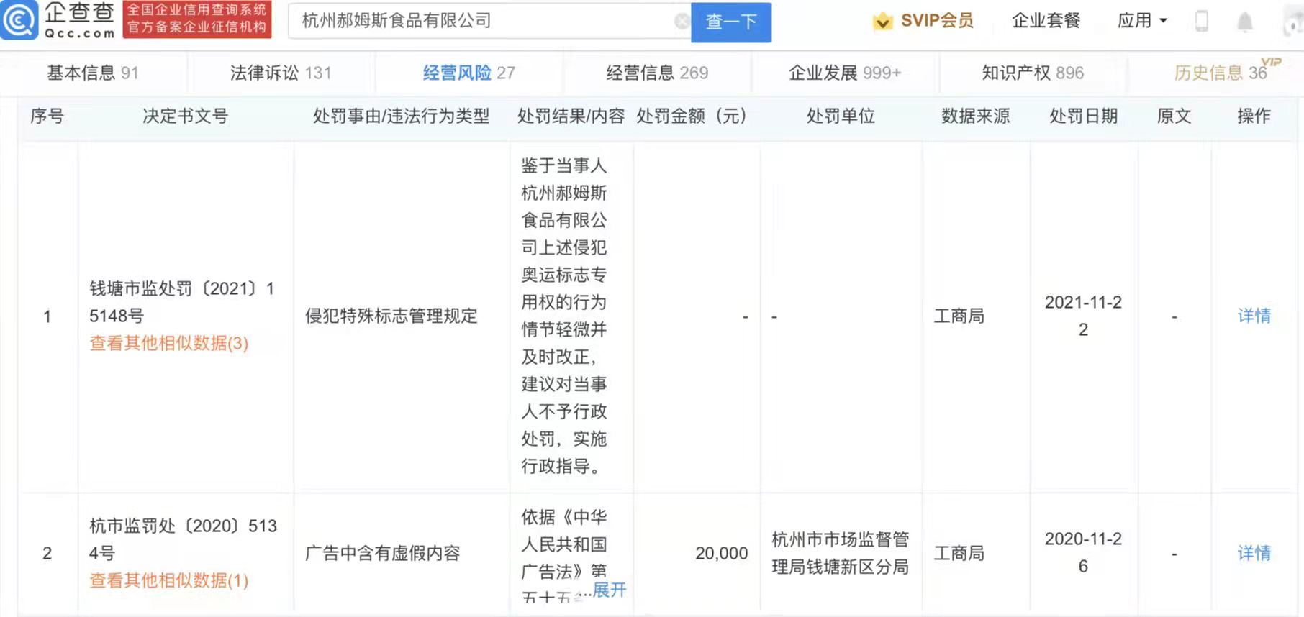Open the notifications bell icon

(x=1244, y=22)
